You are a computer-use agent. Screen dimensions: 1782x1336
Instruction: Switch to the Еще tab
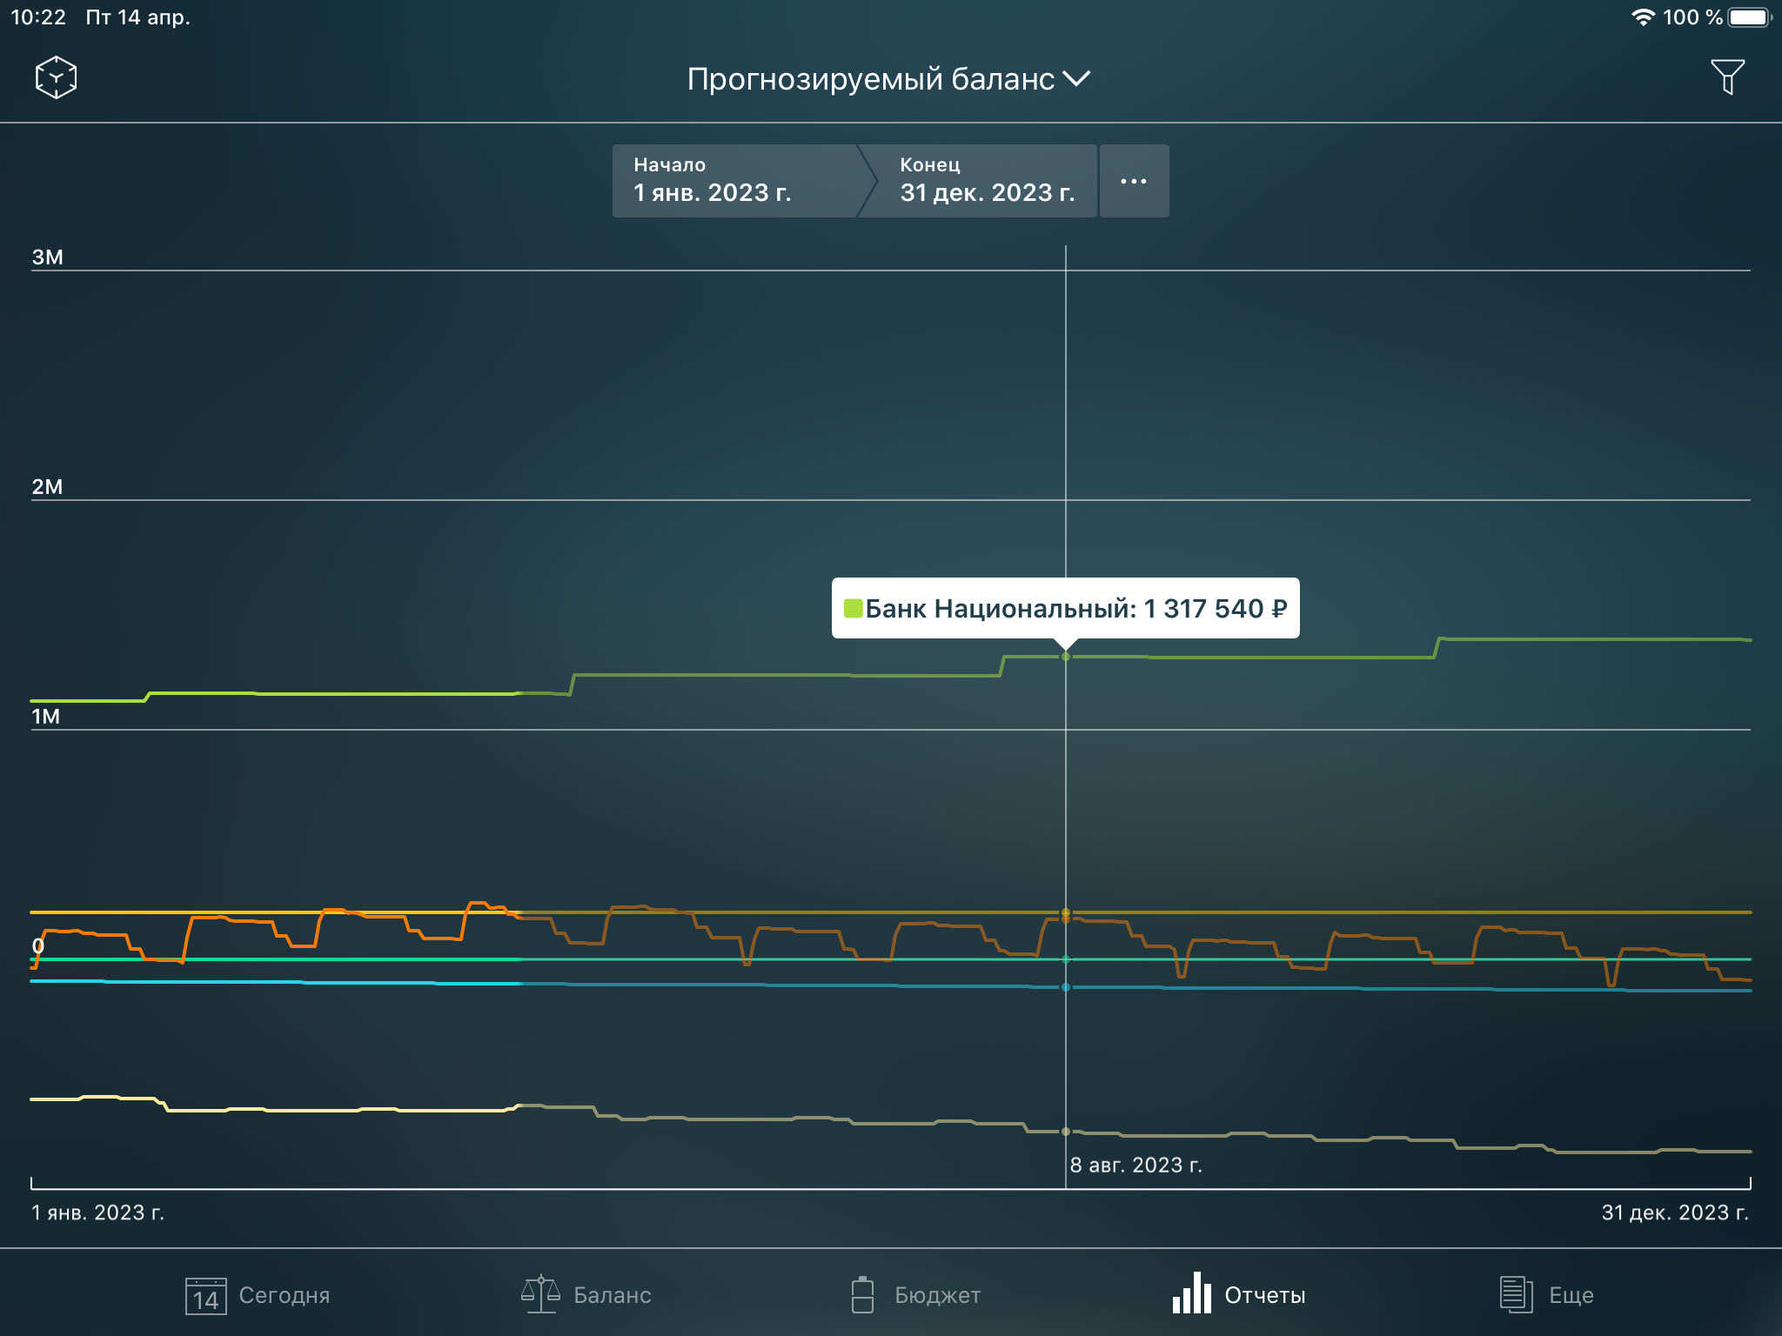tap(1546, 1295)
